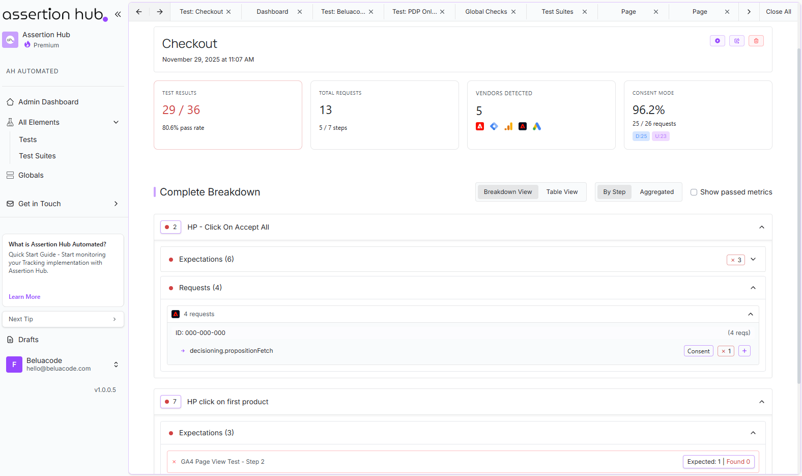Image resolution: width=802 pixels, height=476 pixels.
Task: Collapse the All Elements sidebar menu
Action: [x=116, y=122]
